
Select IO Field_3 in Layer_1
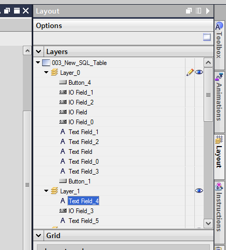[x=81, y=211]
